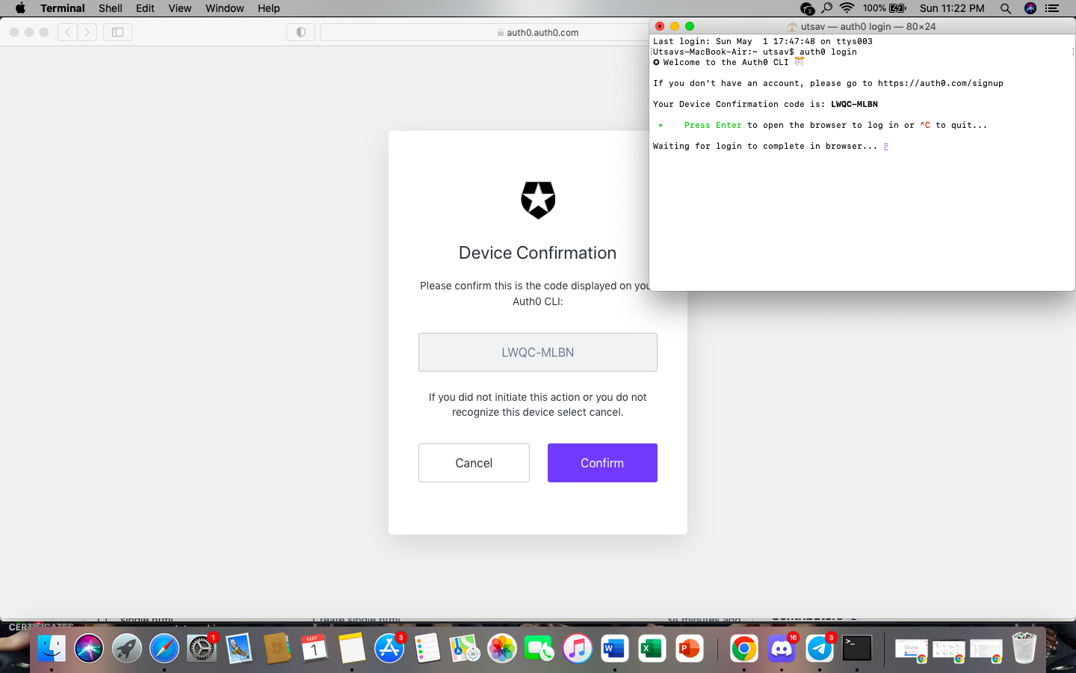Screen dimensions: 1076x673
Task: Open the Mail stamp icon in Dock
Action: (239, 648)
